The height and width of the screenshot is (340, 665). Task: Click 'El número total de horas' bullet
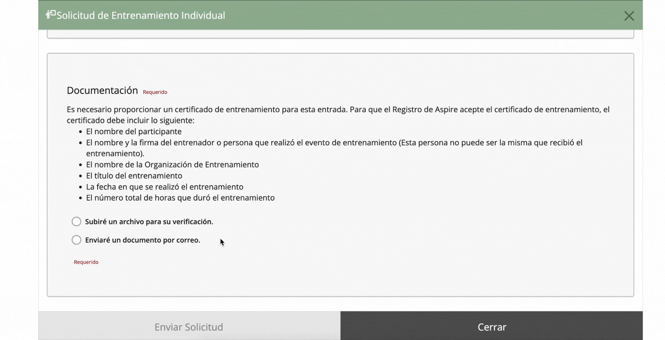(180, 198)
